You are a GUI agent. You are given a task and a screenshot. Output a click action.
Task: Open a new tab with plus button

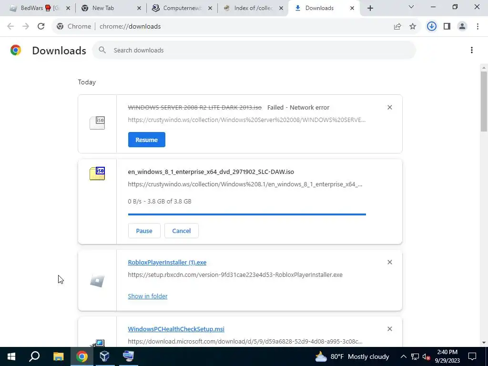370,8
